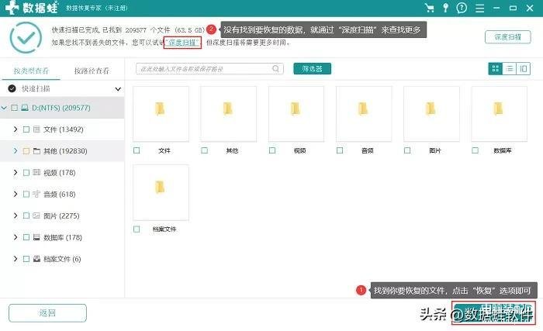Viewport: 543px width, 331px height.
Task: Open the 档案文件 folder thumbnail
Action: pyautogui.click(x=161, y=192)
